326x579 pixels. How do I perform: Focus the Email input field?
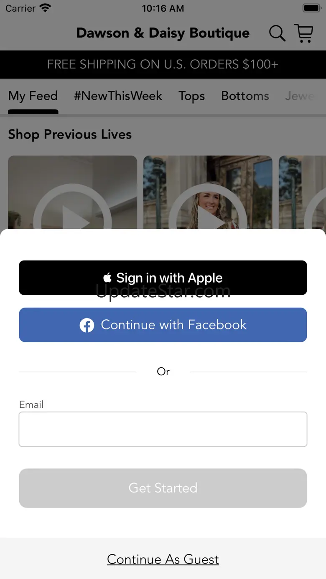click(x=163, y=429)
